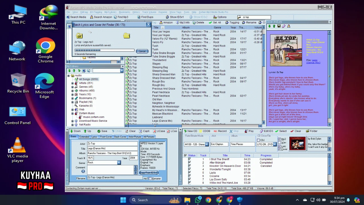364x205 pixels.
Task: Click Sel. All in the list toolbar
Action: click(x=215, y=22)
